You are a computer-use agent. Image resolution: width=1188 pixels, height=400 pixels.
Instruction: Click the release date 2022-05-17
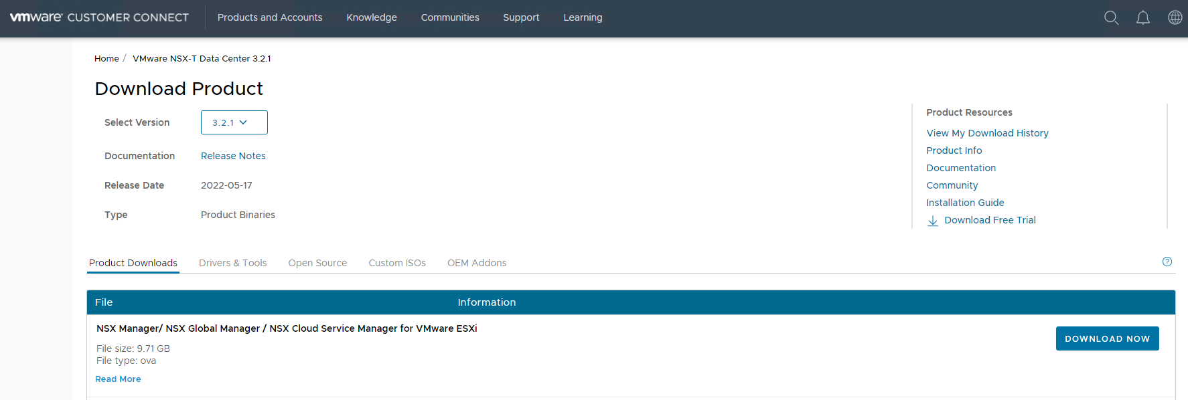pyautogui.click(x=226, y=185)
